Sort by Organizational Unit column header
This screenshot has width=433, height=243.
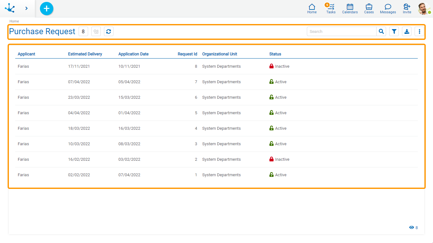click(x=220, y=54)
